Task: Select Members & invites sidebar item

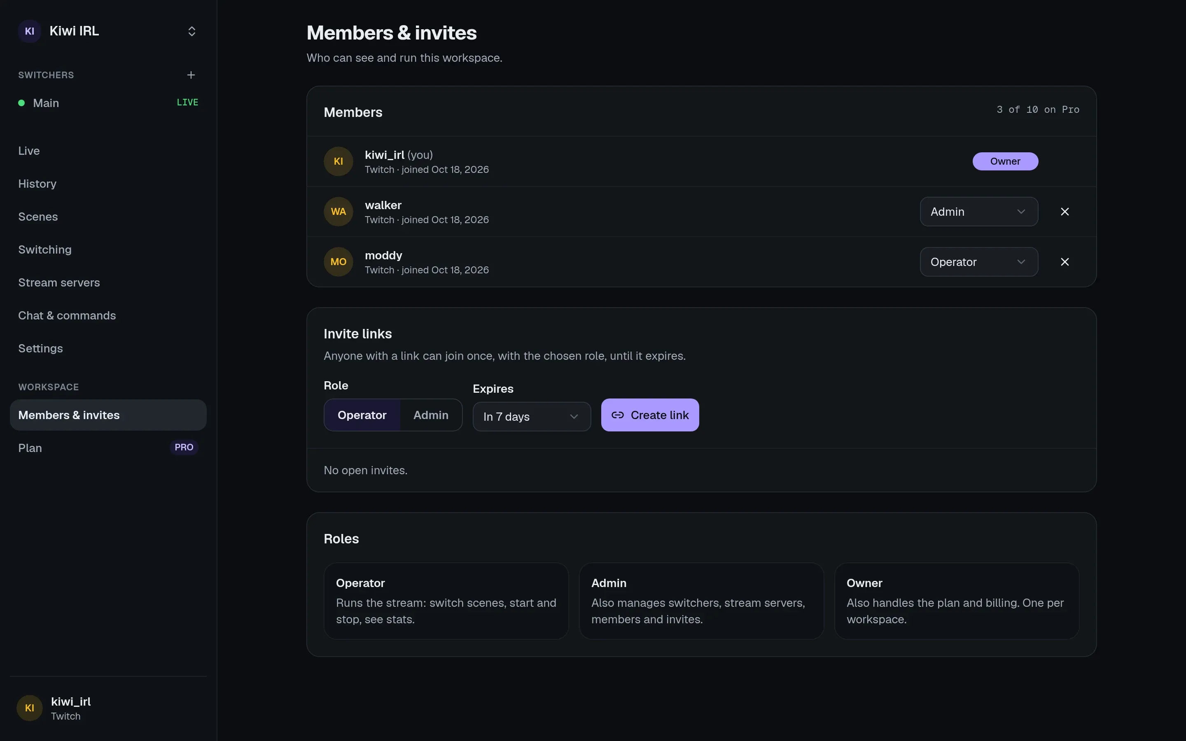Action: [108, 415]
